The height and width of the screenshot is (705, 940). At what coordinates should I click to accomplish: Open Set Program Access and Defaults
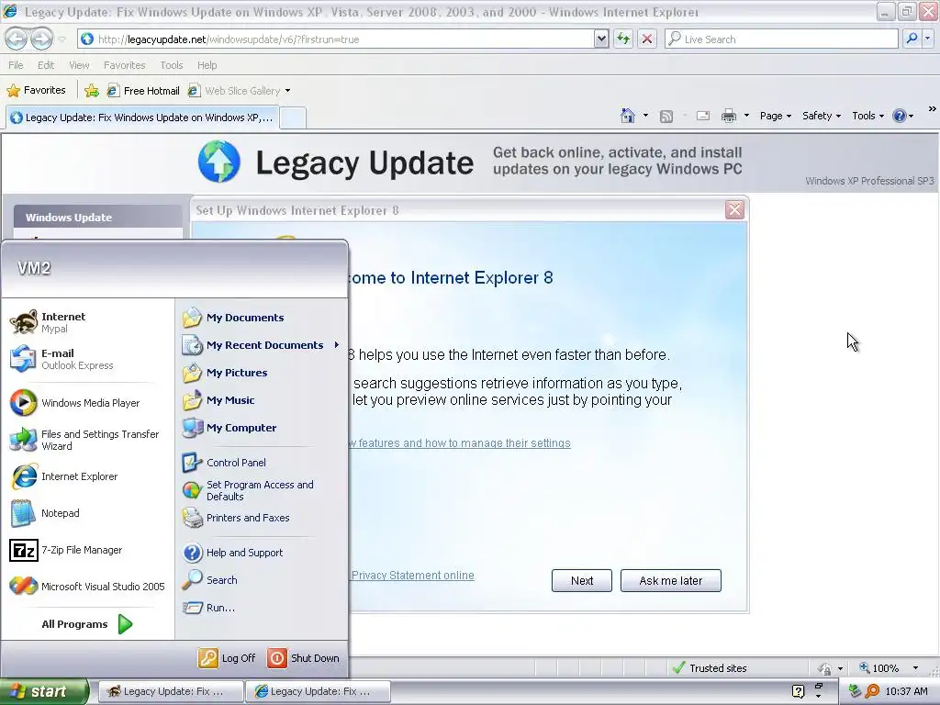(261, 490)
